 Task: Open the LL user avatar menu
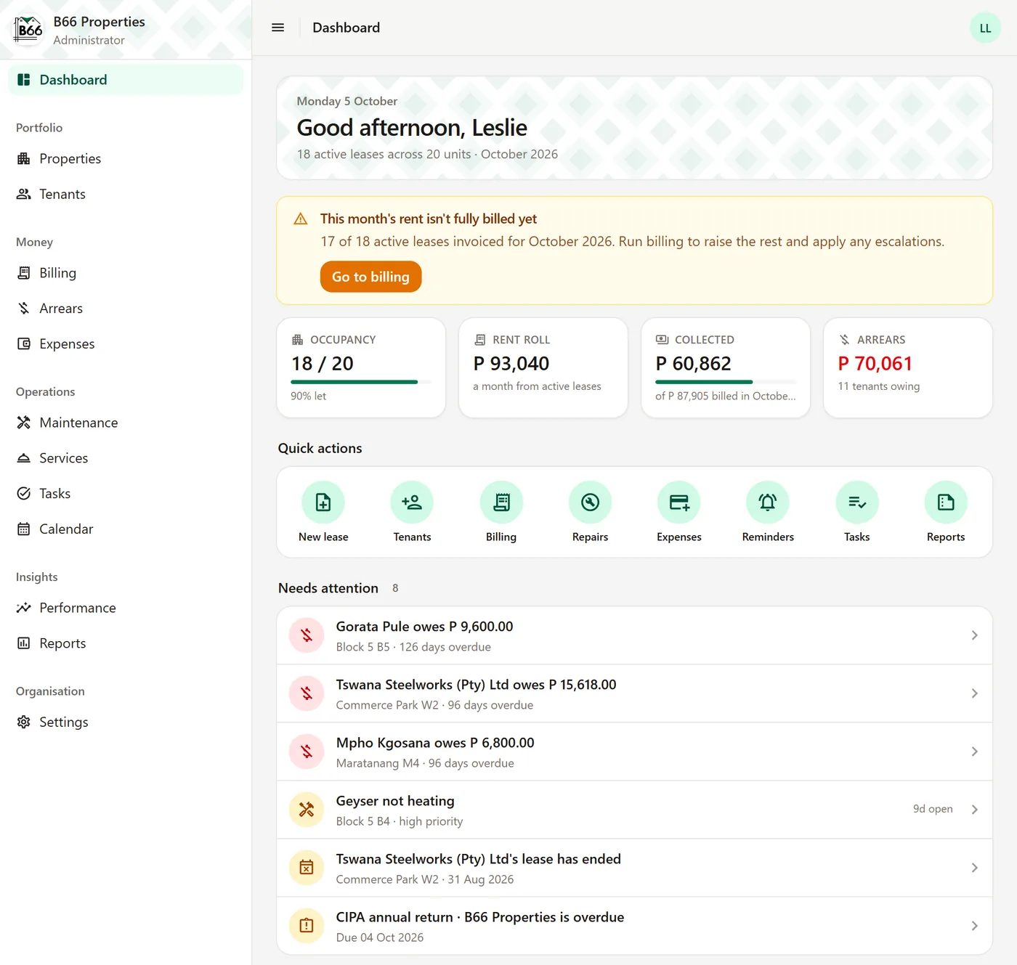985,28
